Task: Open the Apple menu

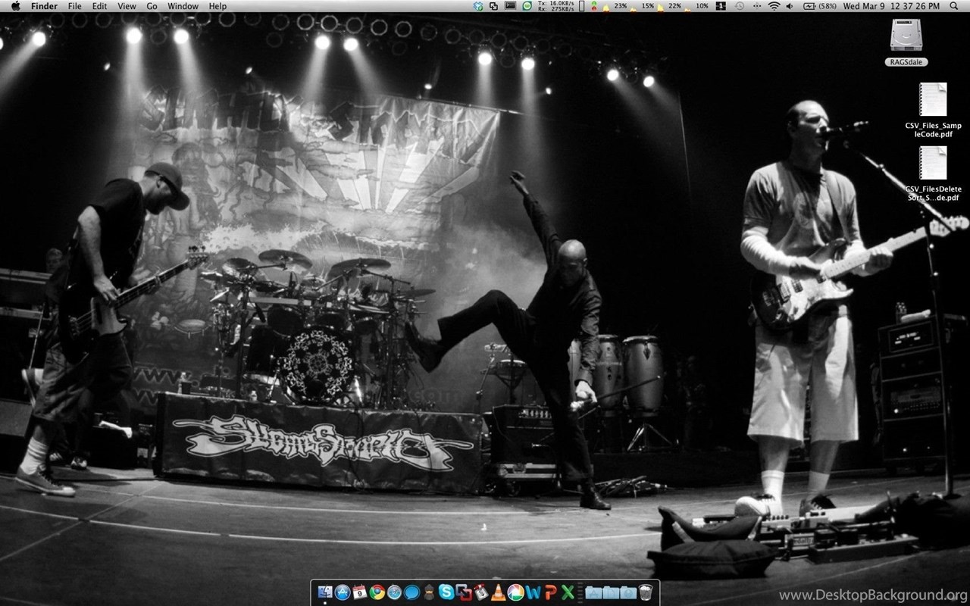Action: pos(15,6)
